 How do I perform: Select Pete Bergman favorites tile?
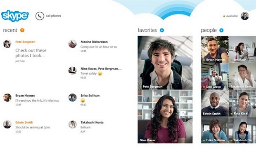pyautogui.click(x=165, y=63)
